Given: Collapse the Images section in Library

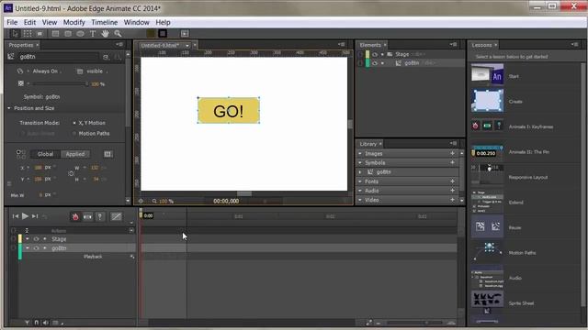Looking at the screenshot, I should tap(360, 154).
